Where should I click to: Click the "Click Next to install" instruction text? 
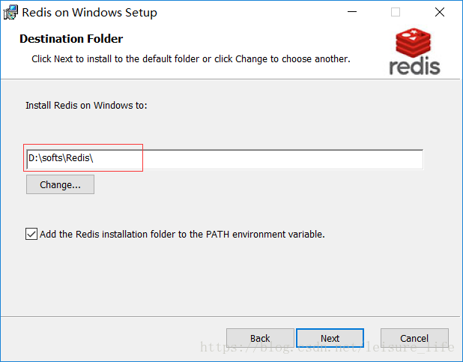pos(190,58)
